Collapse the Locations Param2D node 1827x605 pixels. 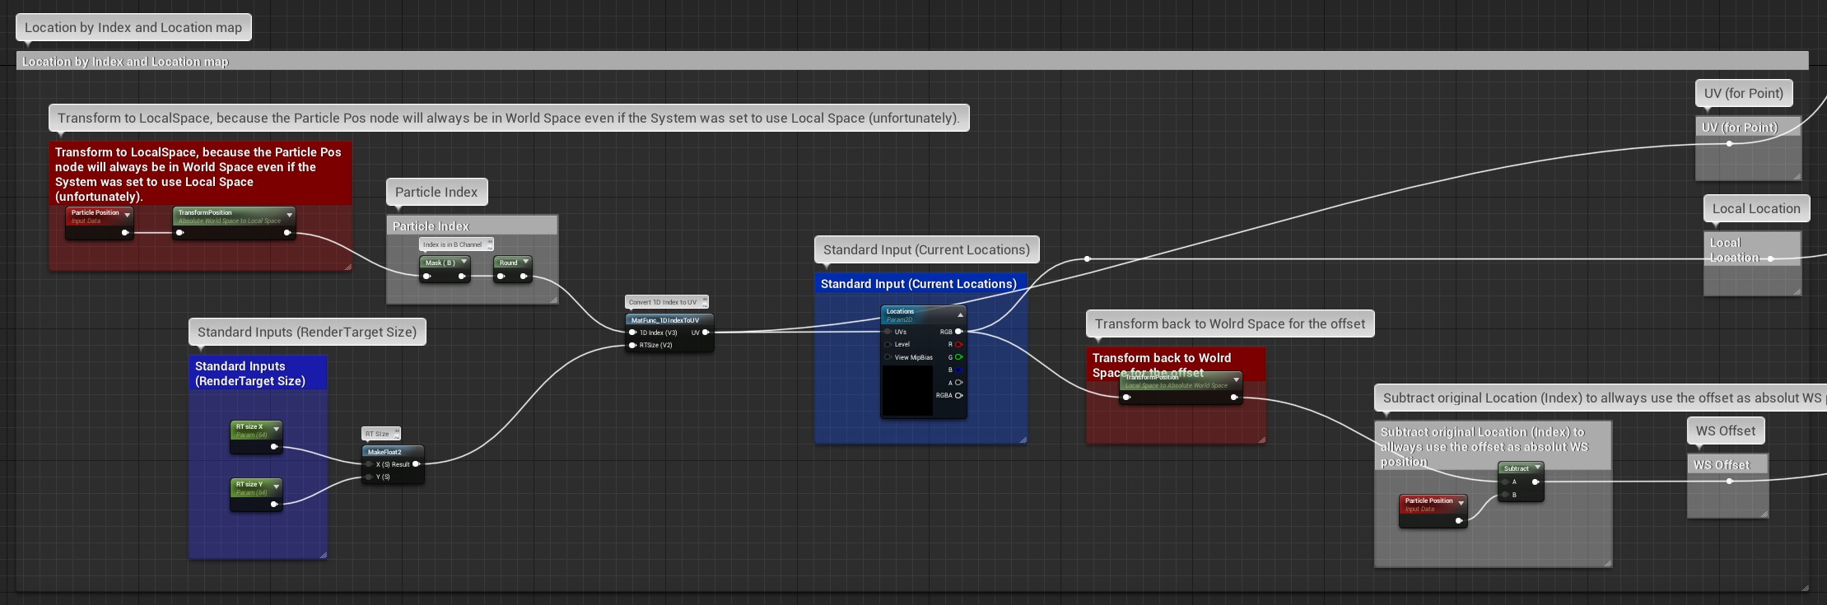tap(959, 314)
